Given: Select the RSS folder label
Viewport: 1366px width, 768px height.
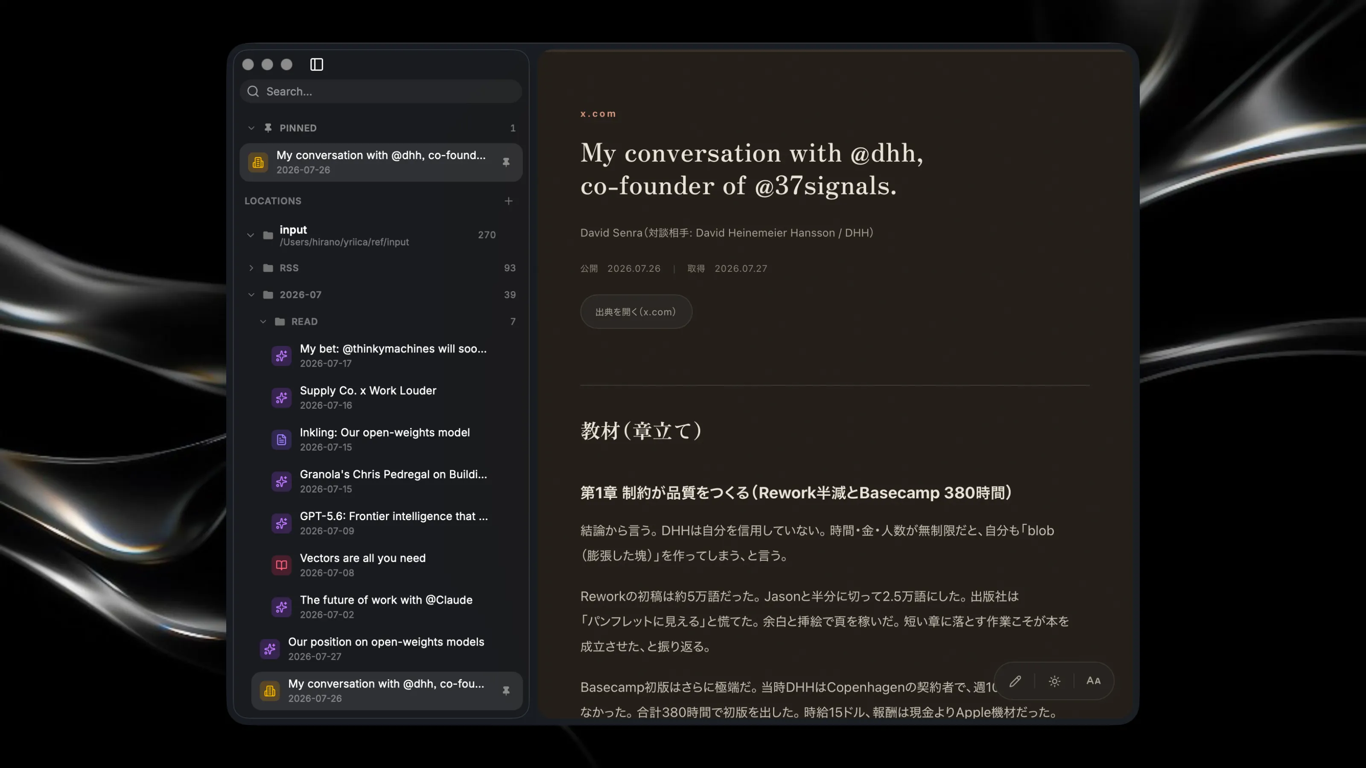Looking at the screenshot, I should point(289,268).
